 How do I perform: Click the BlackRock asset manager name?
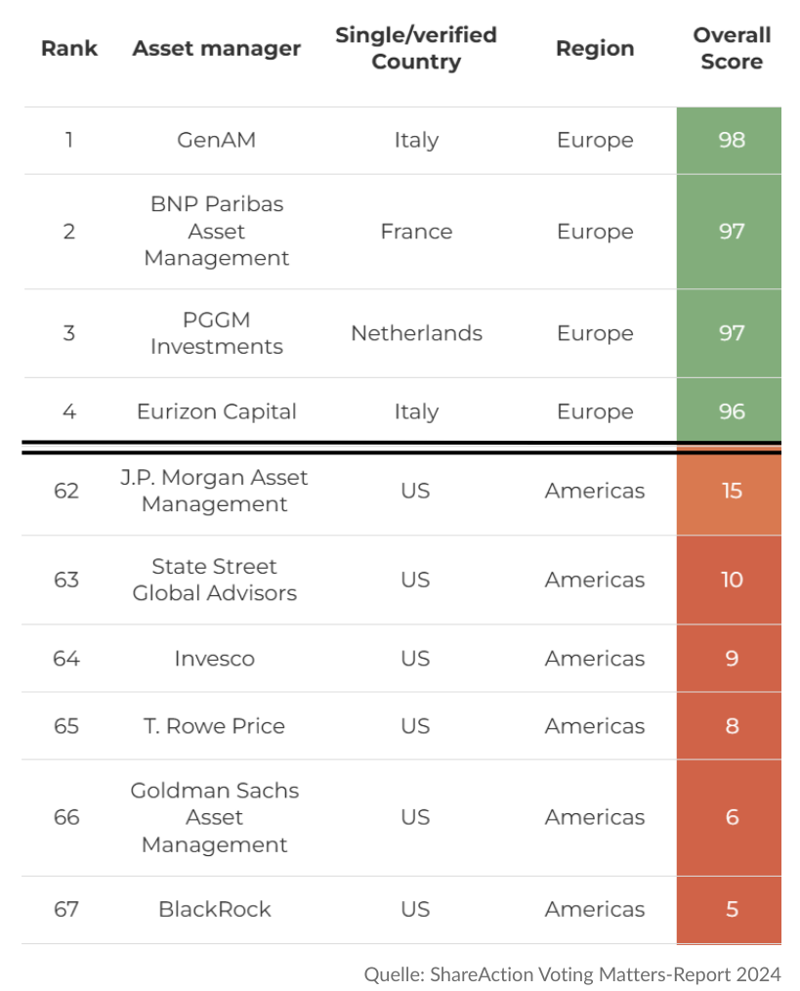pos(215,909)
